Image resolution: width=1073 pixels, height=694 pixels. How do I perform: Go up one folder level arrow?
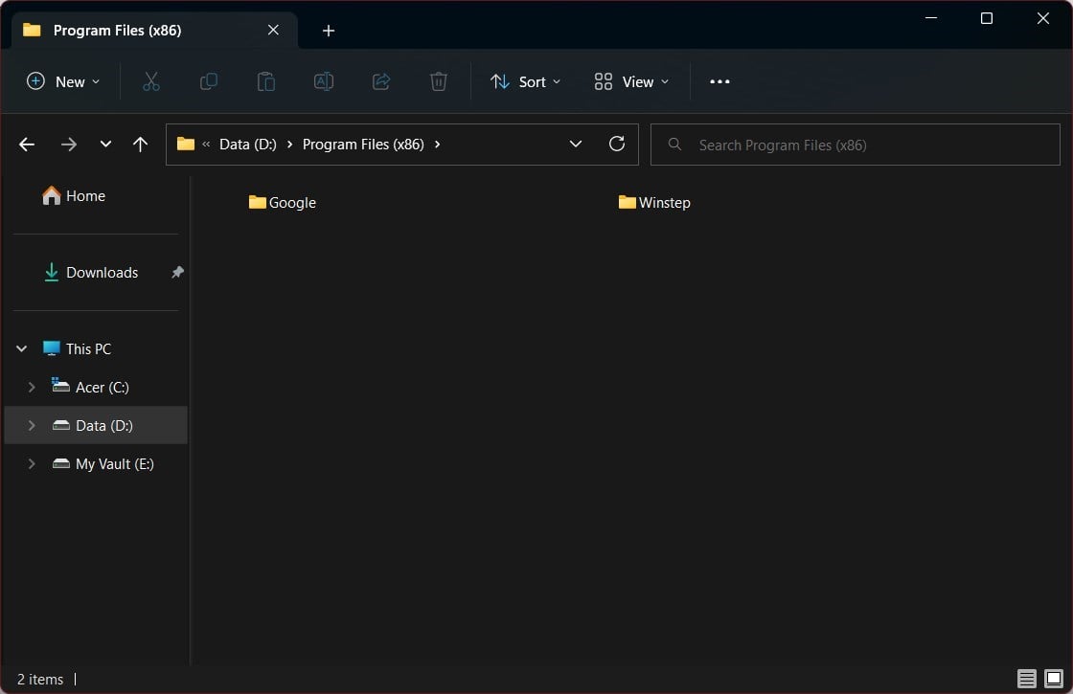140,145
